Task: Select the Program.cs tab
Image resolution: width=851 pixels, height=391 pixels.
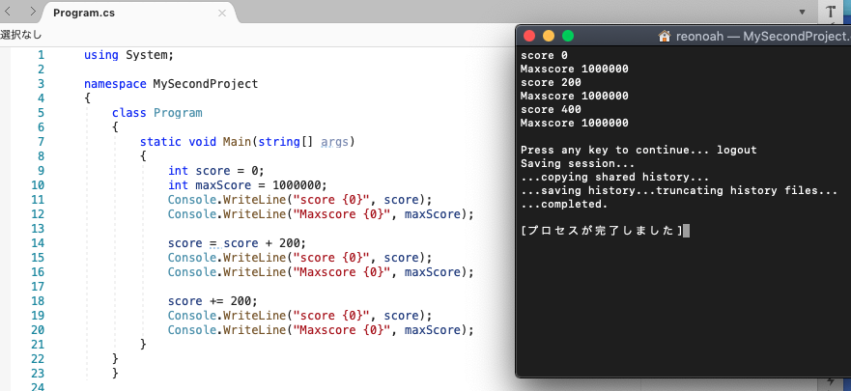Action: 84,13
